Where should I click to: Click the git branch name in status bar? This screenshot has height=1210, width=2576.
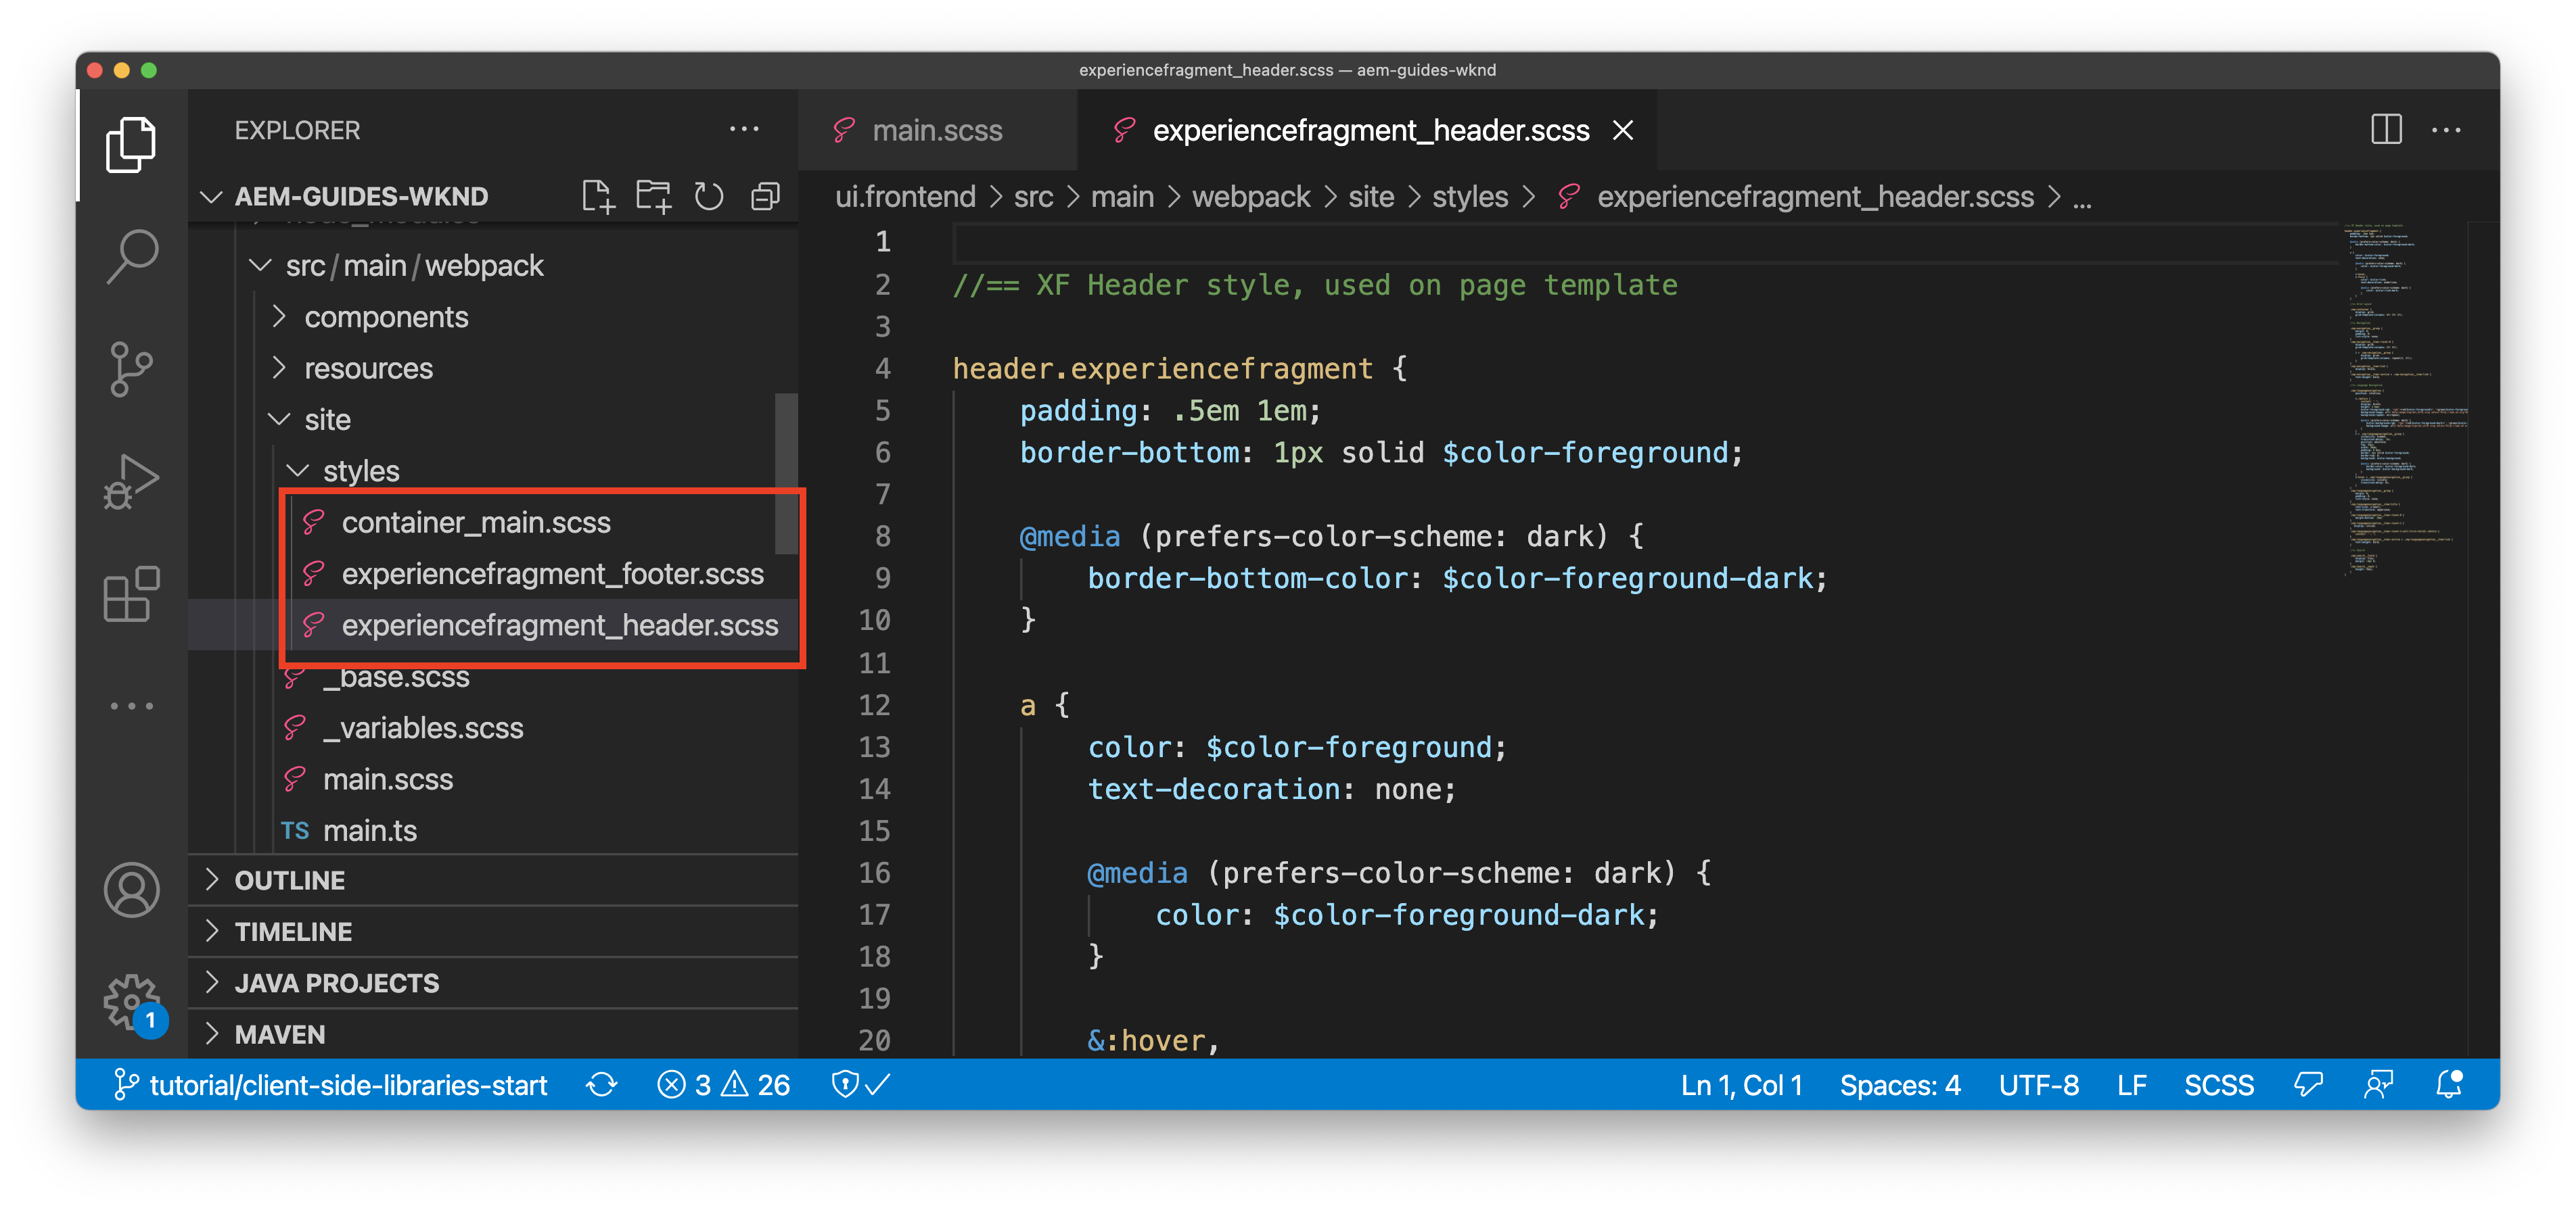(x=348, y=1085)
